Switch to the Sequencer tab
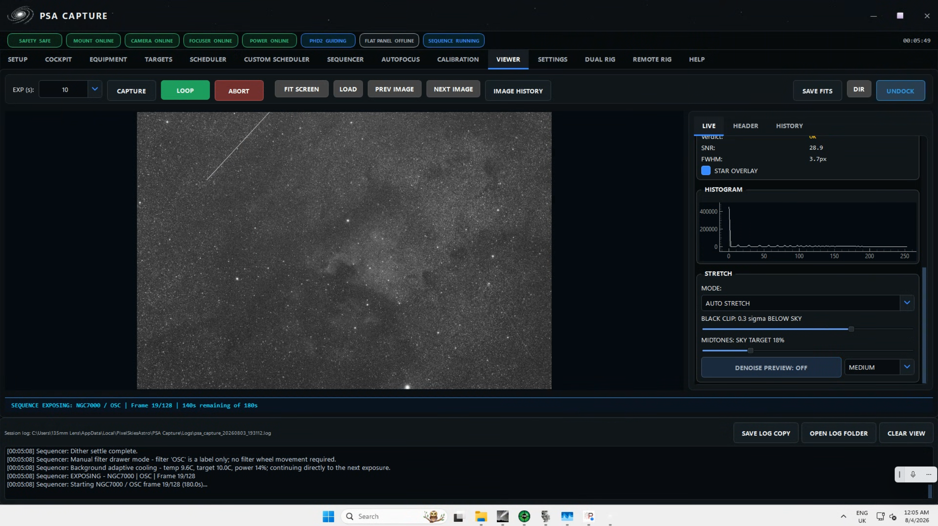The height and width of the screenshot is (526, 938). tap(345, 59)
